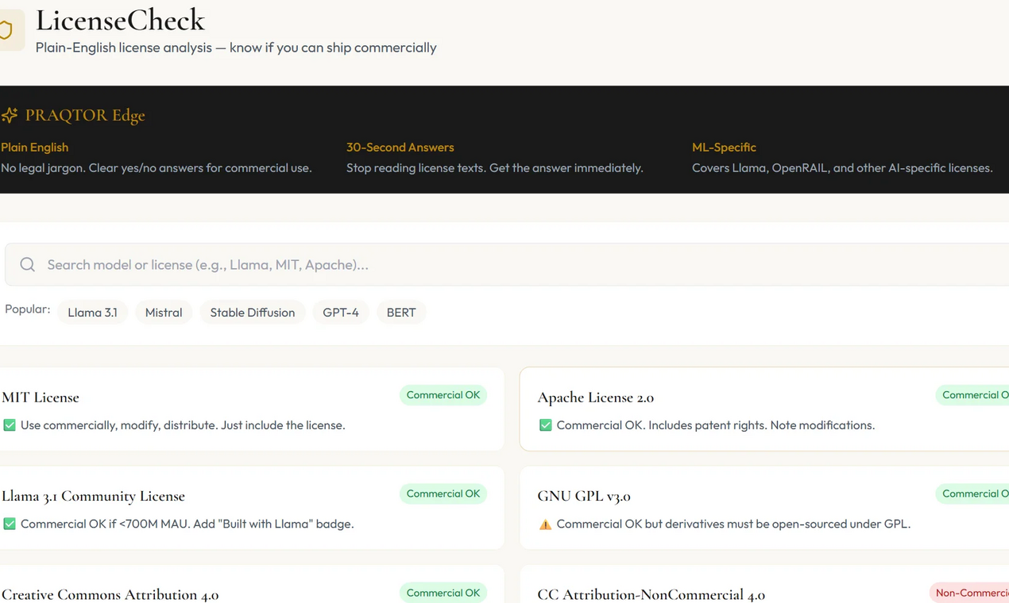Image resolution: width=1009 pixels, height=603 pixels.
Task: Click text 'derivatives must be open-sourced under GPL'
Action: (x=789, y=524)
